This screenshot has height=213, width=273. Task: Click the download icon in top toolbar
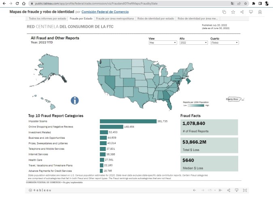[251, 12]
